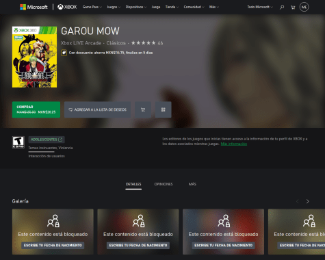
Task: Open the Xbox home logo
Action: pos(67,7)
